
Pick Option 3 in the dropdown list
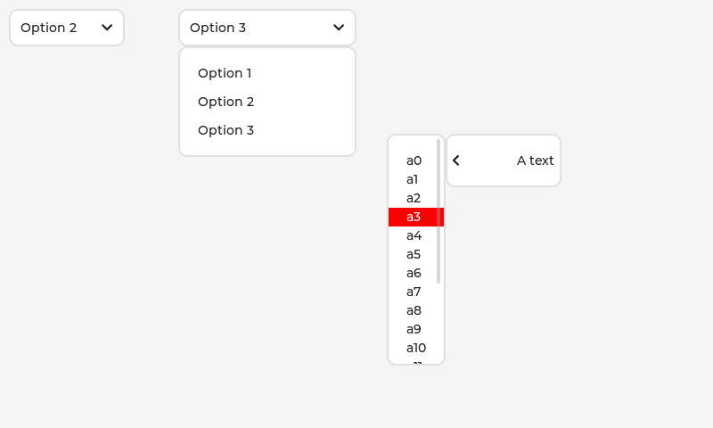tap(226, 130)
